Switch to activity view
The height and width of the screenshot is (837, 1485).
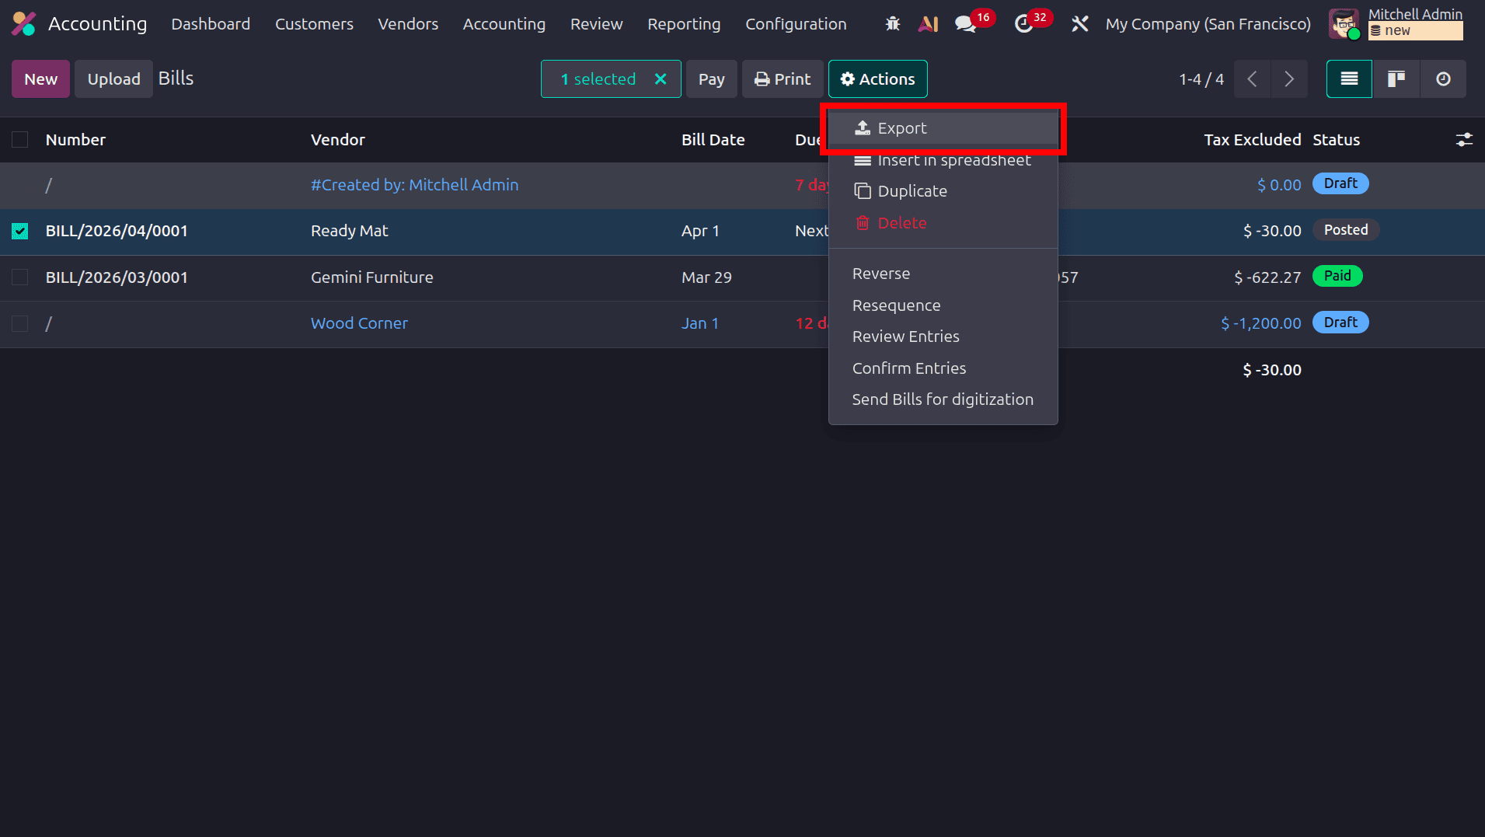[1443, 79]
